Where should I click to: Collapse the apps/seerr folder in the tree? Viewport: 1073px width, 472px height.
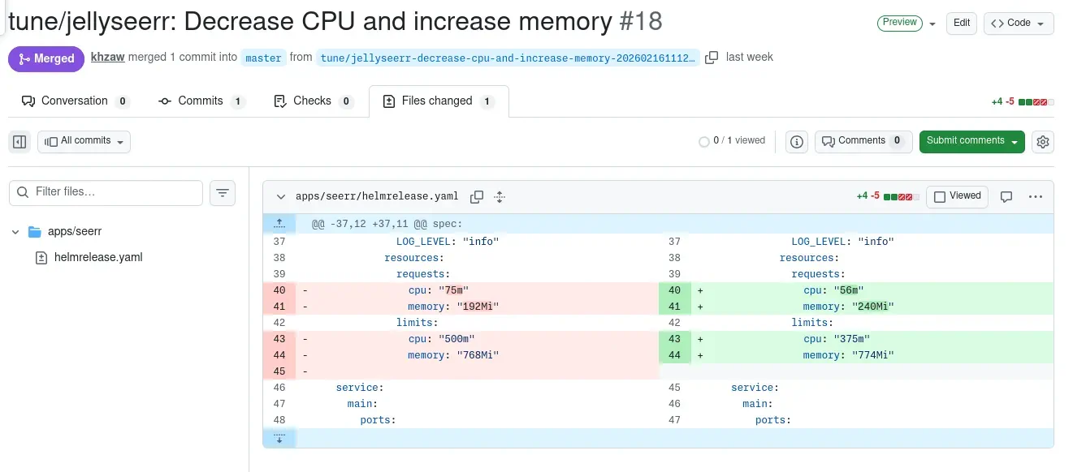16,231
